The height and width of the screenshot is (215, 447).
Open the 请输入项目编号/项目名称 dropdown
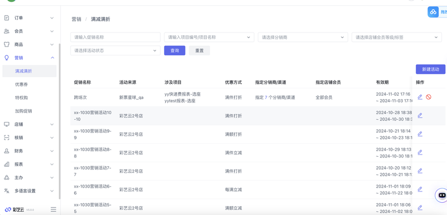point(209,37)
